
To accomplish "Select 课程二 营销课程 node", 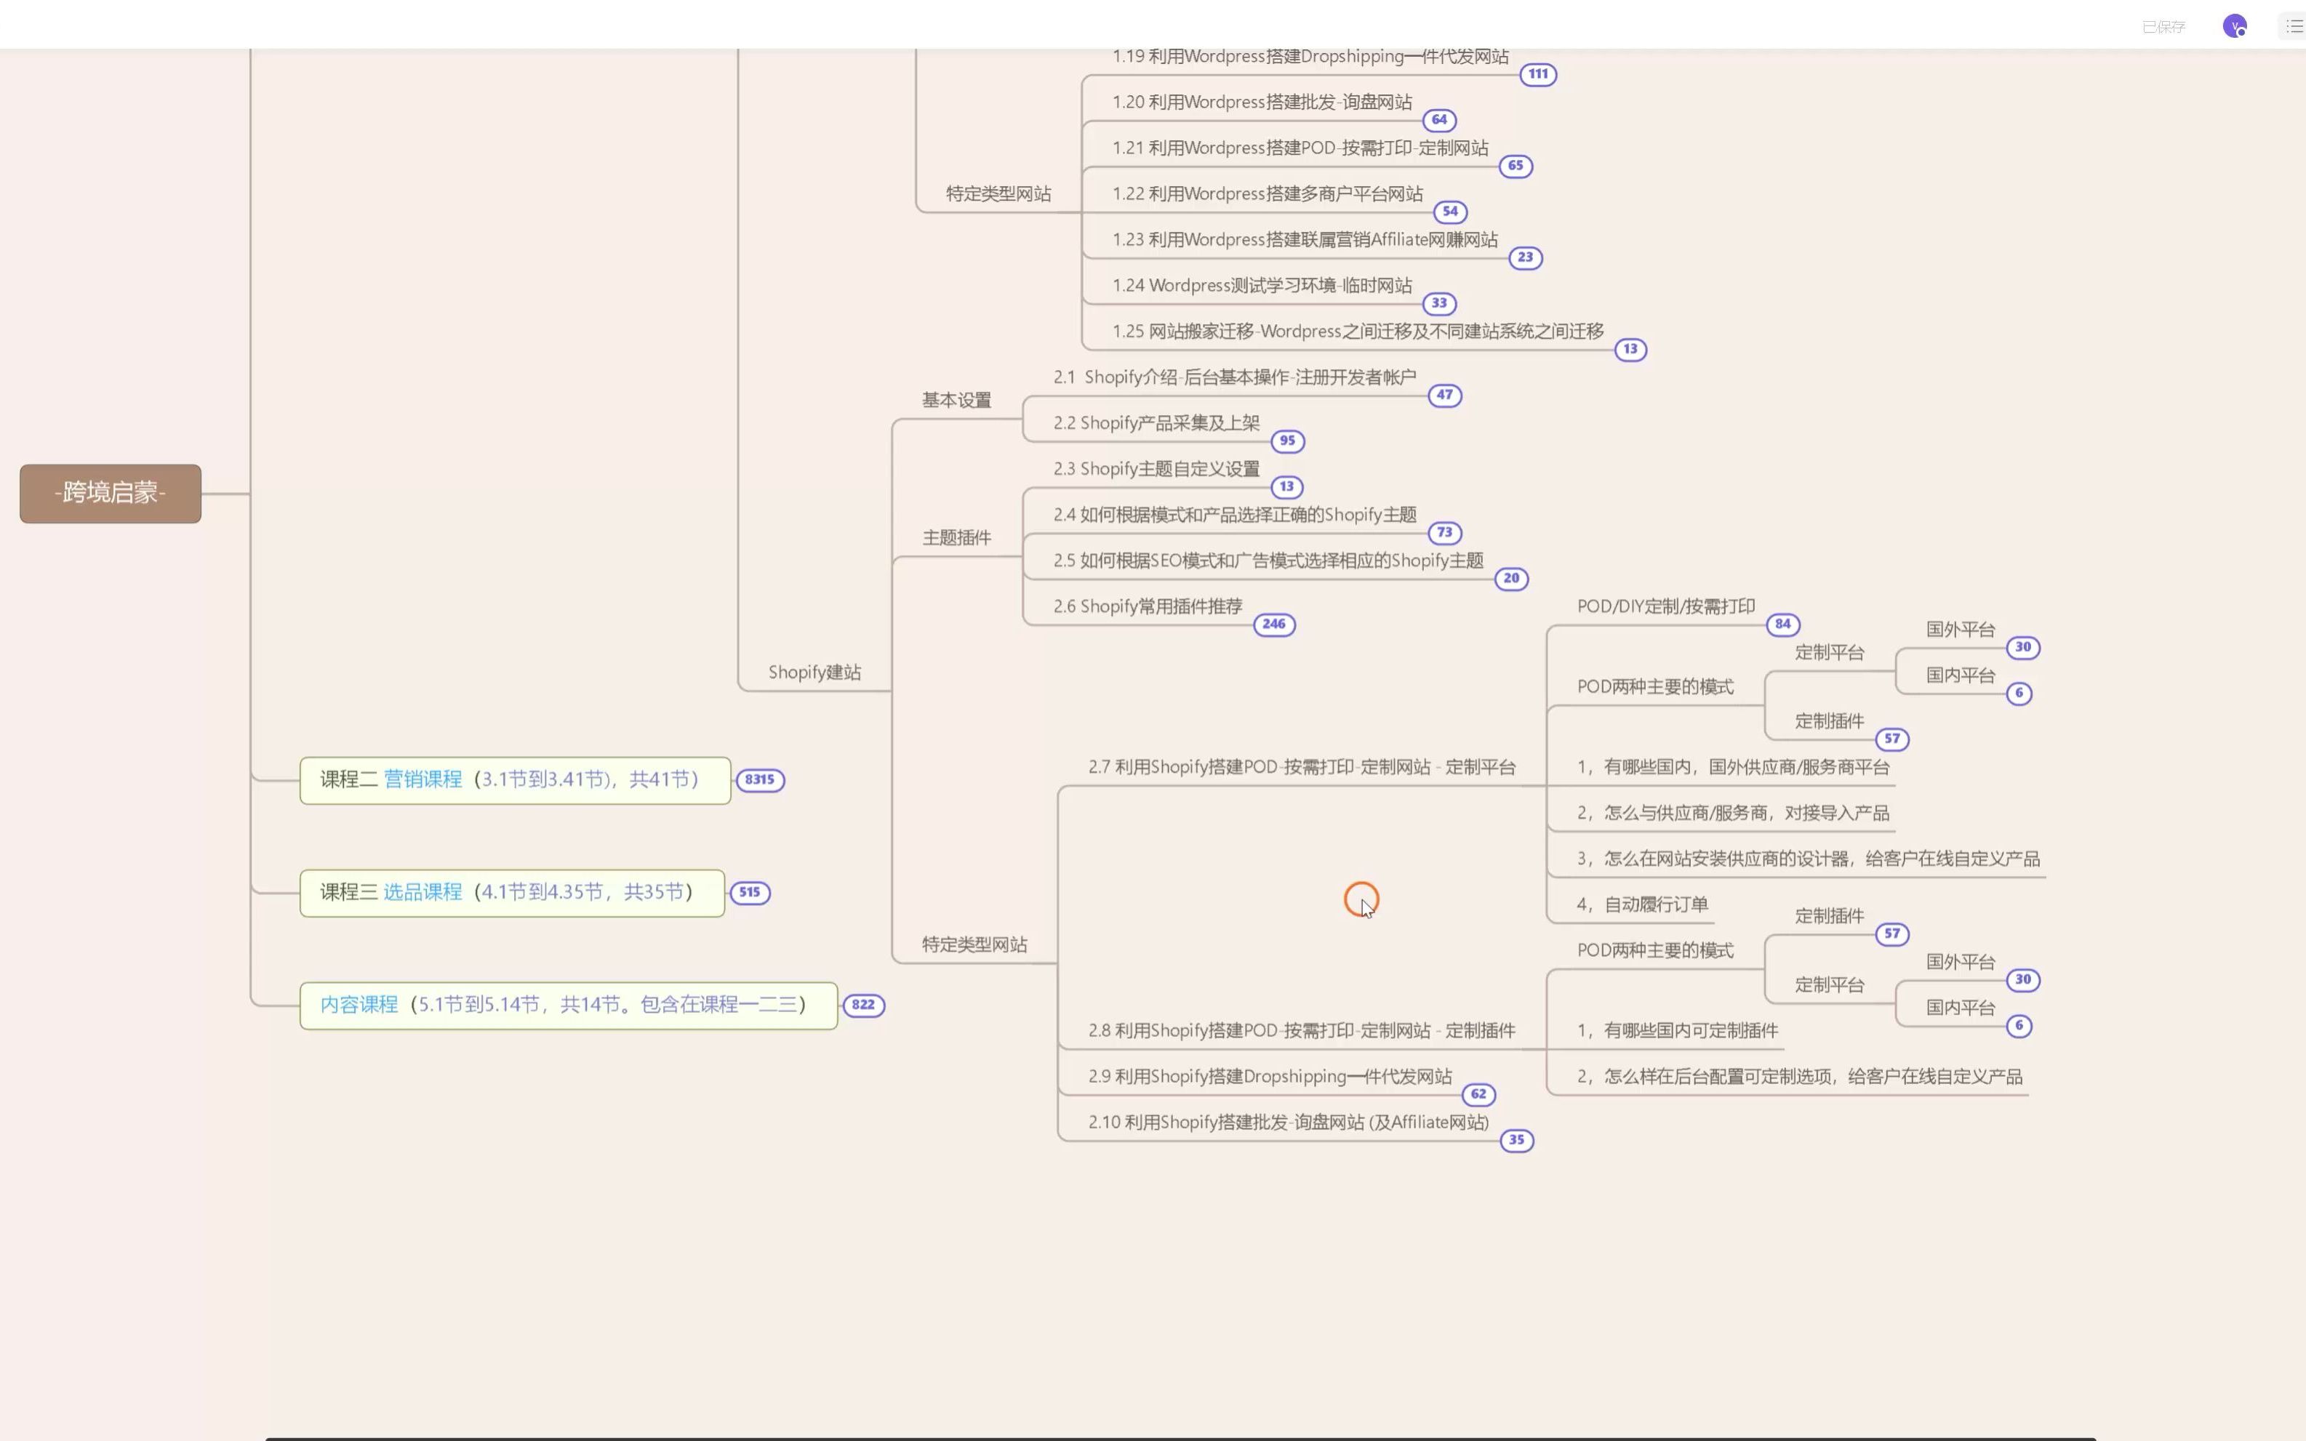I will [515, 779].
